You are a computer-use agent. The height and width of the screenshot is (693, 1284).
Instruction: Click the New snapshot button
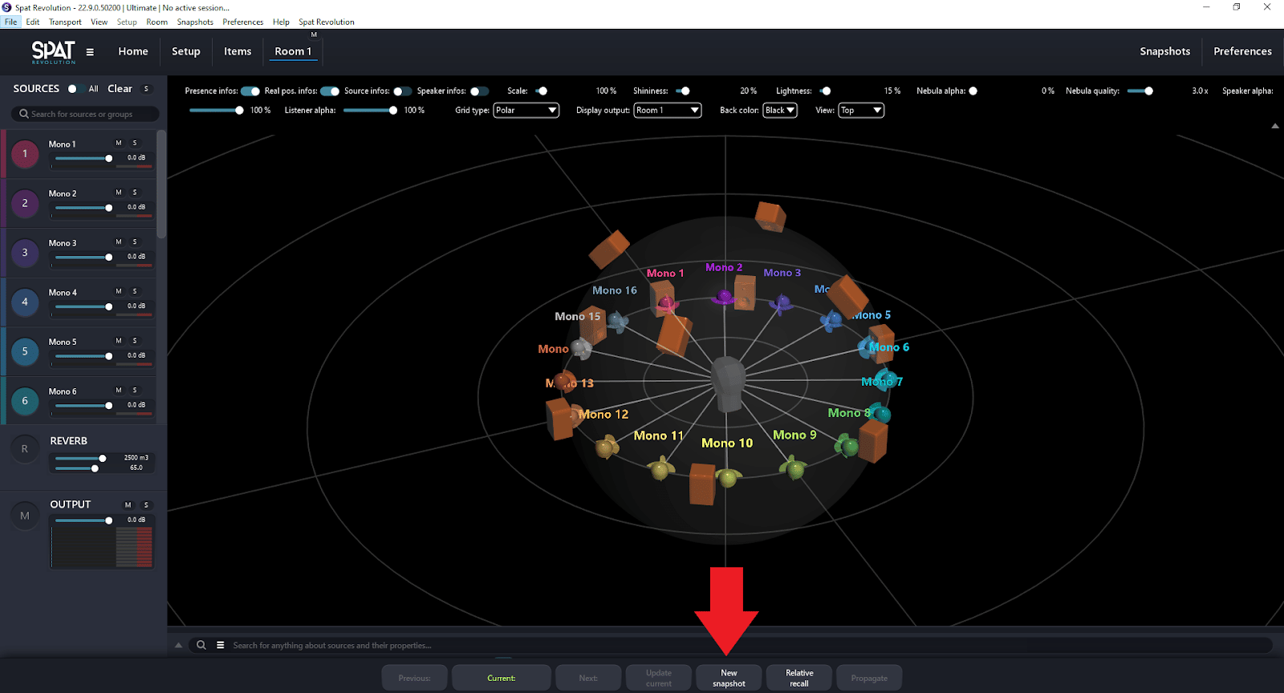(729, 678)
